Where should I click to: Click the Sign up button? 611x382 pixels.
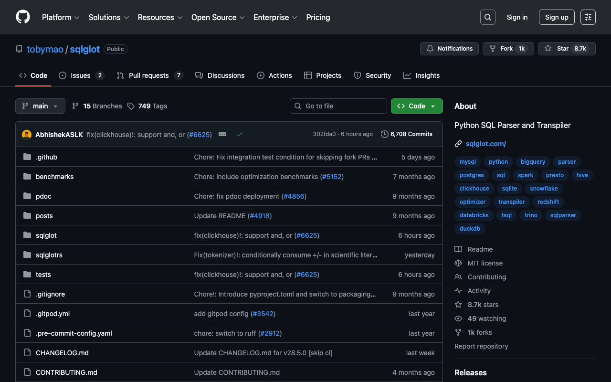tap(557, 17)
